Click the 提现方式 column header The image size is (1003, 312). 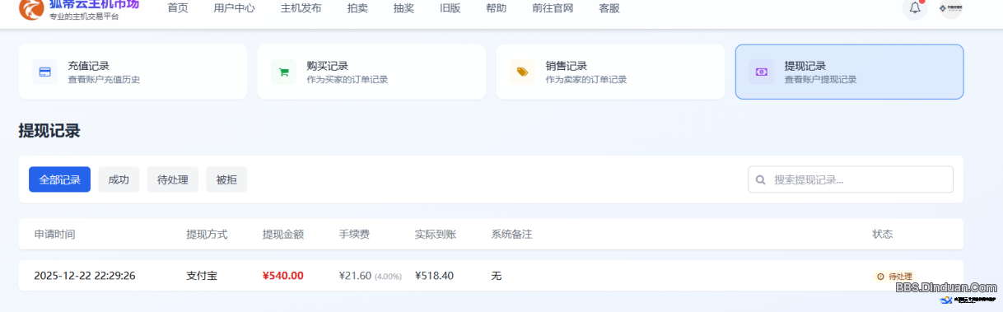point(207,235)
